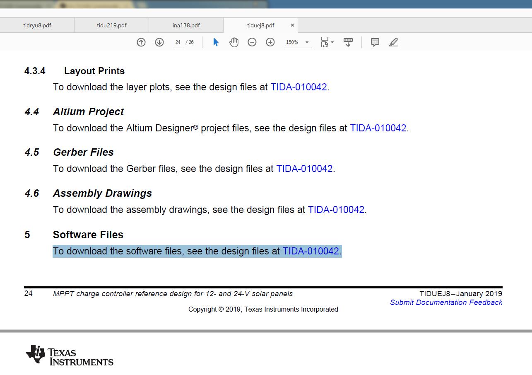Click the Altium Project section heading
Screen dimensions: 532x375
pos(88,112)
